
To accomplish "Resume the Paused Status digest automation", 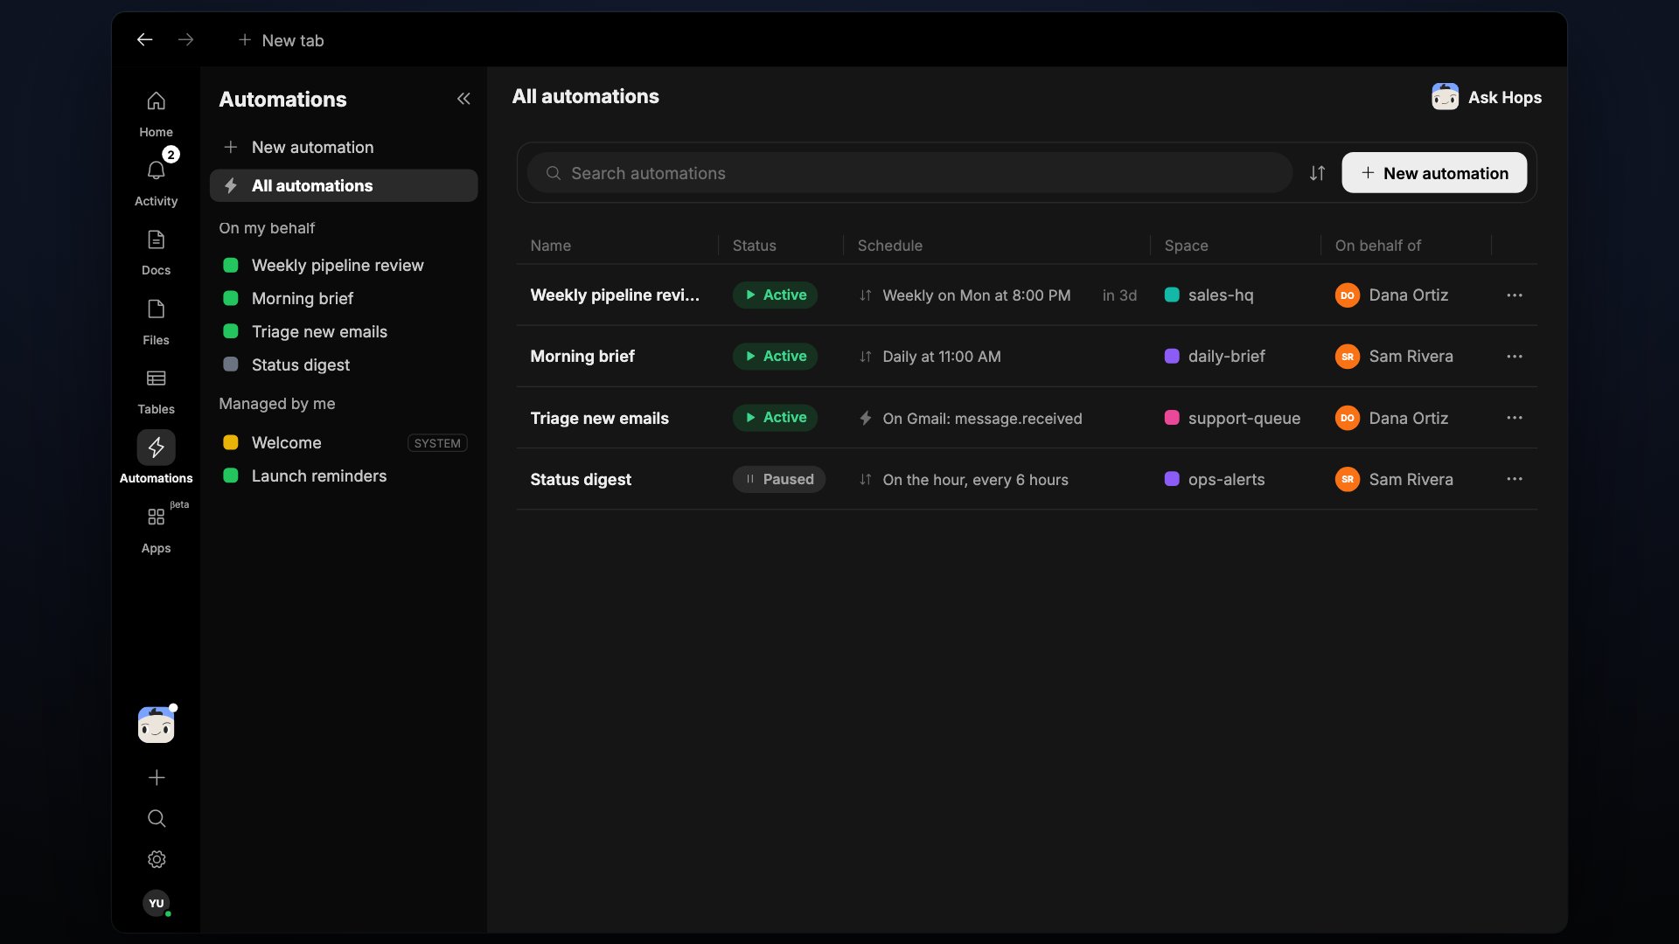I will pos(778,479).
